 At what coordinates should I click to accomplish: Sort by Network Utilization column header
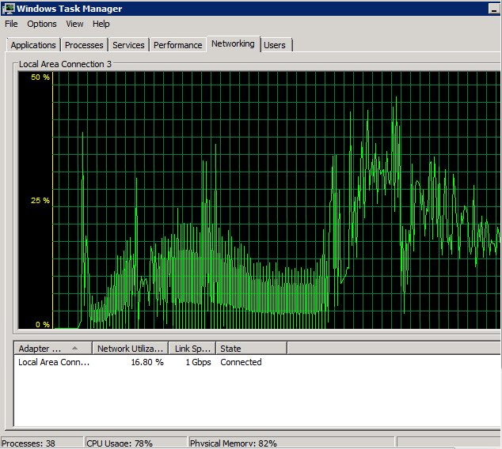[x=130, y=349]
